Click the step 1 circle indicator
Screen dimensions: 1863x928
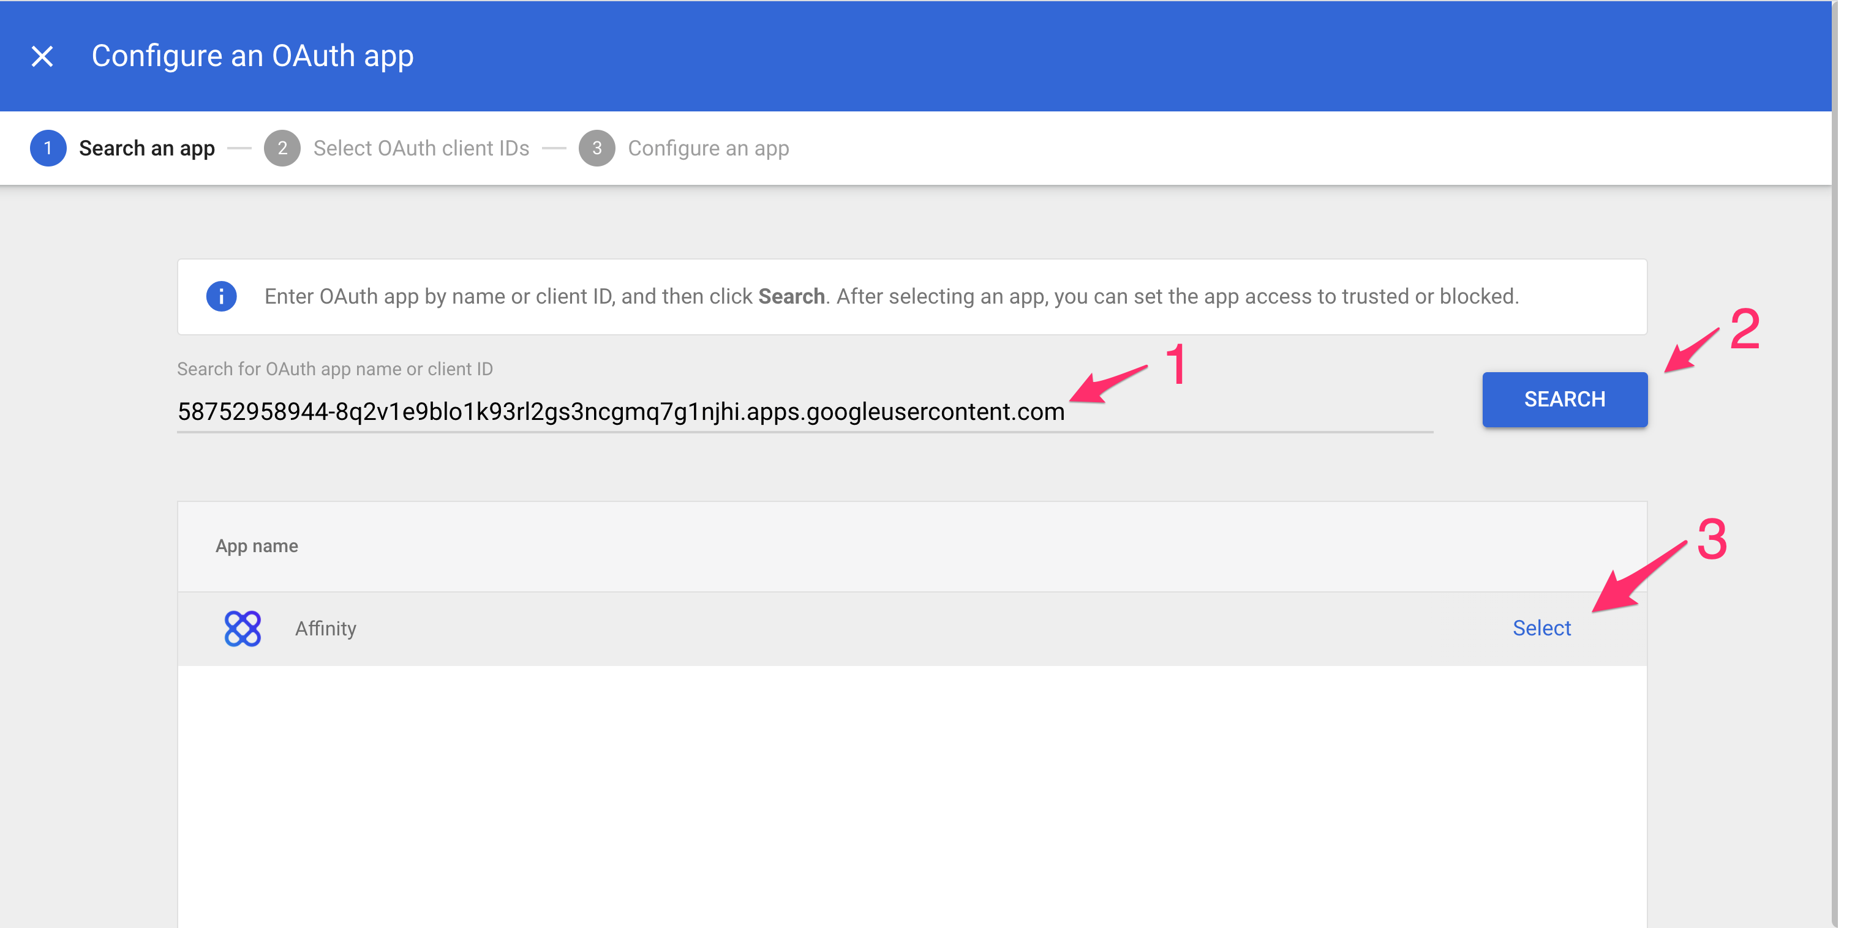tap(48, 148)
